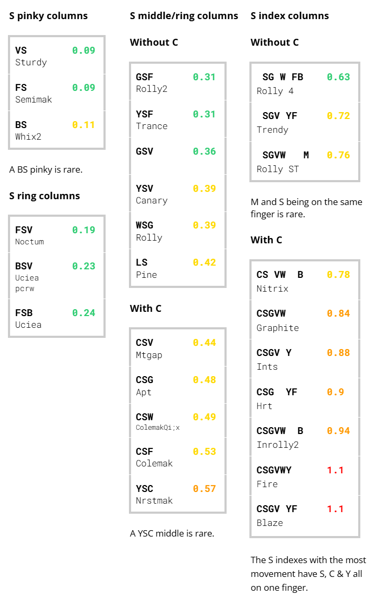Select the Blaze layout name
Viewport: 372px width, 612px height.
click(270, 523)
